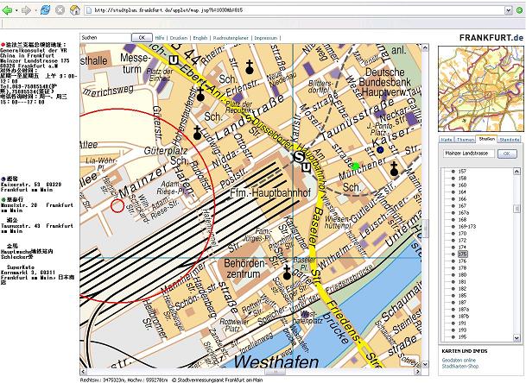Viewport: 526px width, 383px height.
Task: Switch language via the English link
Action: (200, 38)
